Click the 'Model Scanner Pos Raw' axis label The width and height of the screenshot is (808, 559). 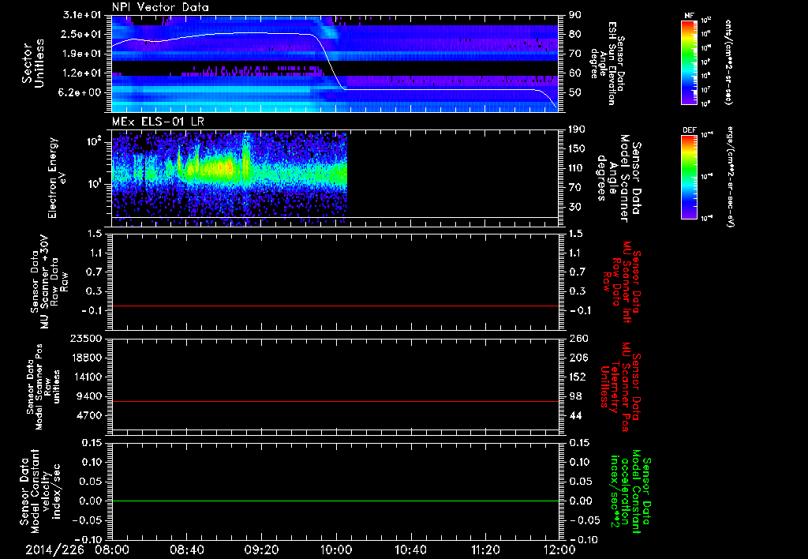pos(43,387)
